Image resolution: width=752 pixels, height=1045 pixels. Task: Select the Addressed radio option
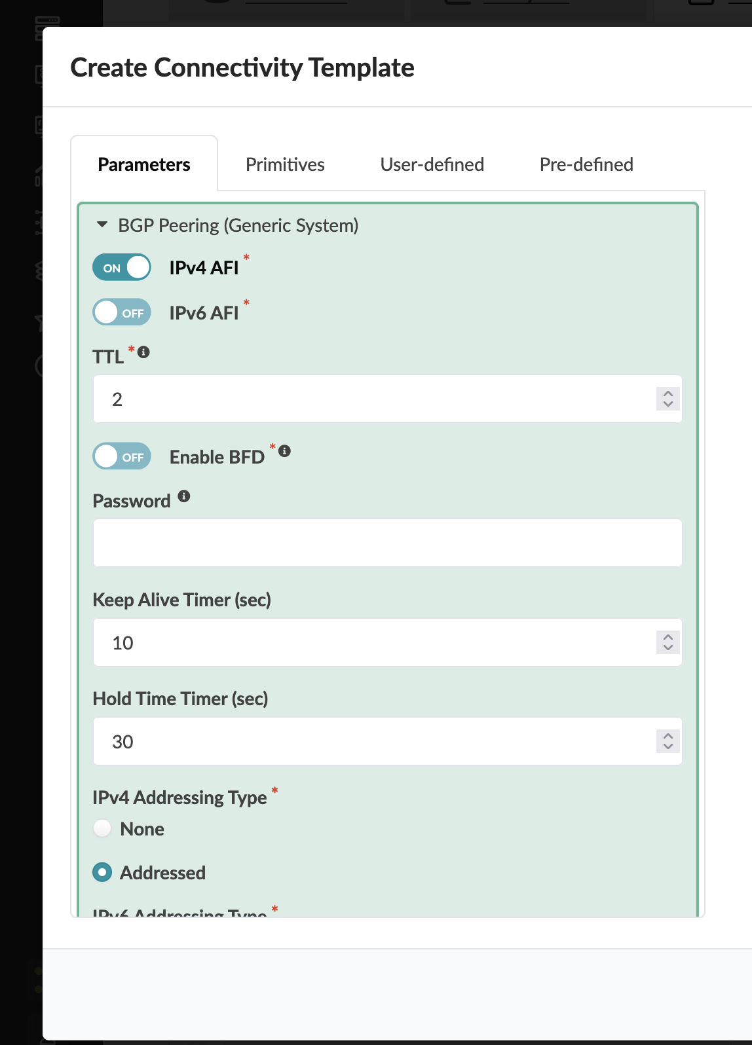pos(103,872)
